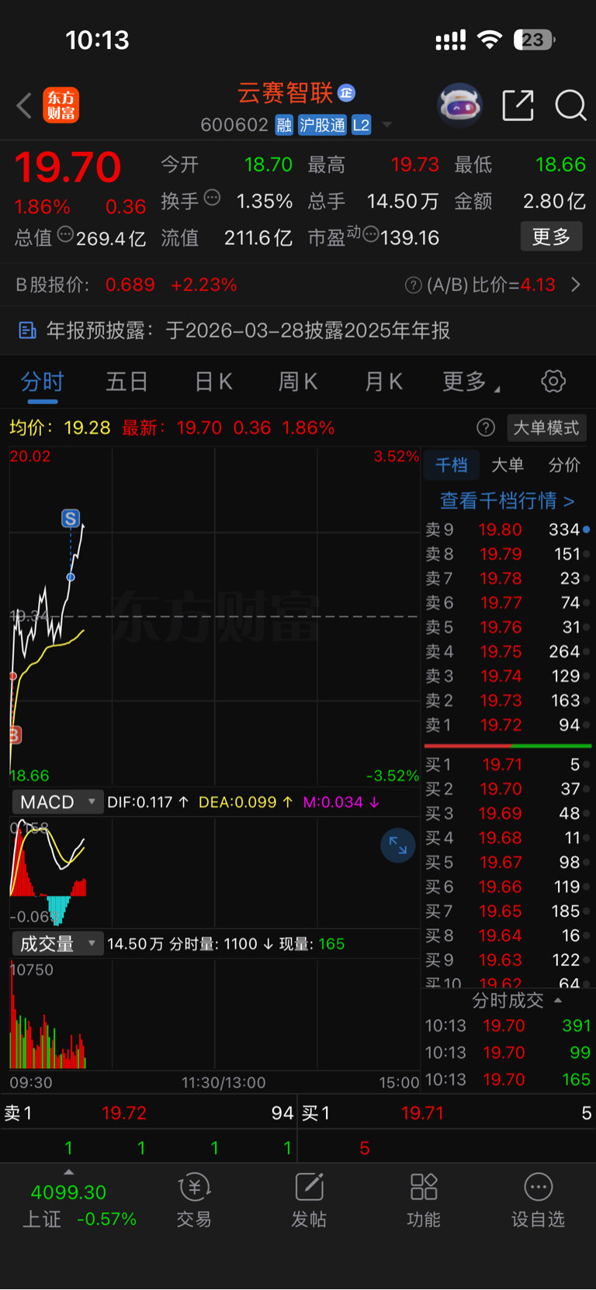
Task: Expand stock switch dropdown arrow under title
Action: pos(387,125)
